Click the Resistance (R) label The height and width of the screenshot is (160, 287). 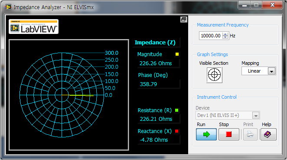[x=155, y=110]
